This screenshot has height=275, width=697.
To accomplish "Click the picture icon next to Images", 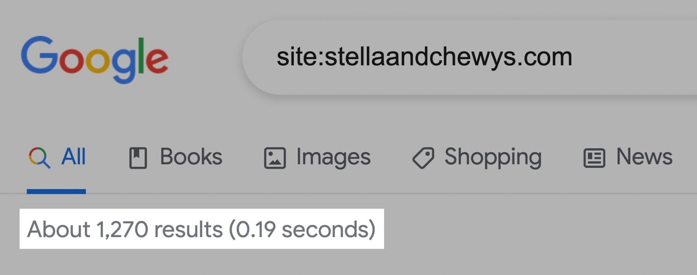I will point(275,158).
